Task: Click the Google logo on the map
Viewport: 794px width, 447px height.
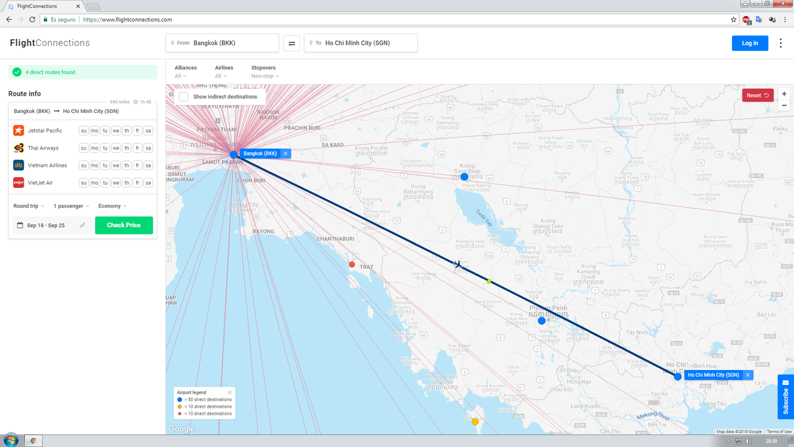Action: pyautogui.click(x=181, y=429)
